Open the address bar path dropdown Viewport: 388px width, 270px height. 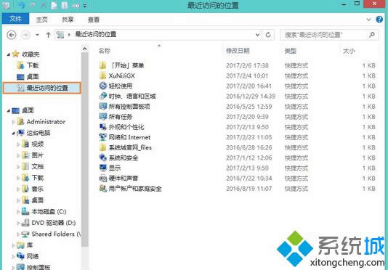coord(258,35)
